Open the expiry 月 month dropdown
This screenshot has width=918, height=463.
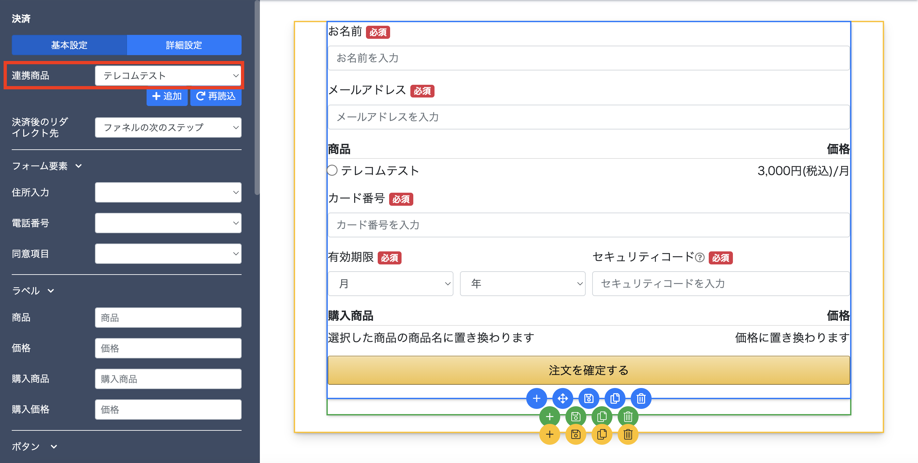click(x=390, y=284)
